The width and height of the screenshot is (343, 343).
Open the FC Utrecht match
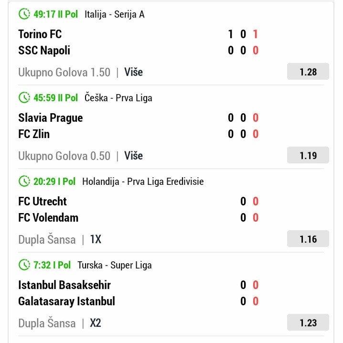point(43,202)
